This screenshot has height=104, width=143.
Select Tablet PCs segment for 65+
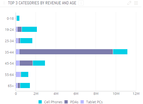click(17, 86)
